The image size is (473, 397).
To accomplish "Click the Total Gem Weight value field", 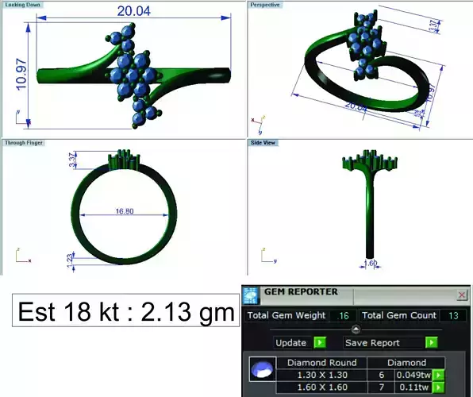I will point(343,316).
